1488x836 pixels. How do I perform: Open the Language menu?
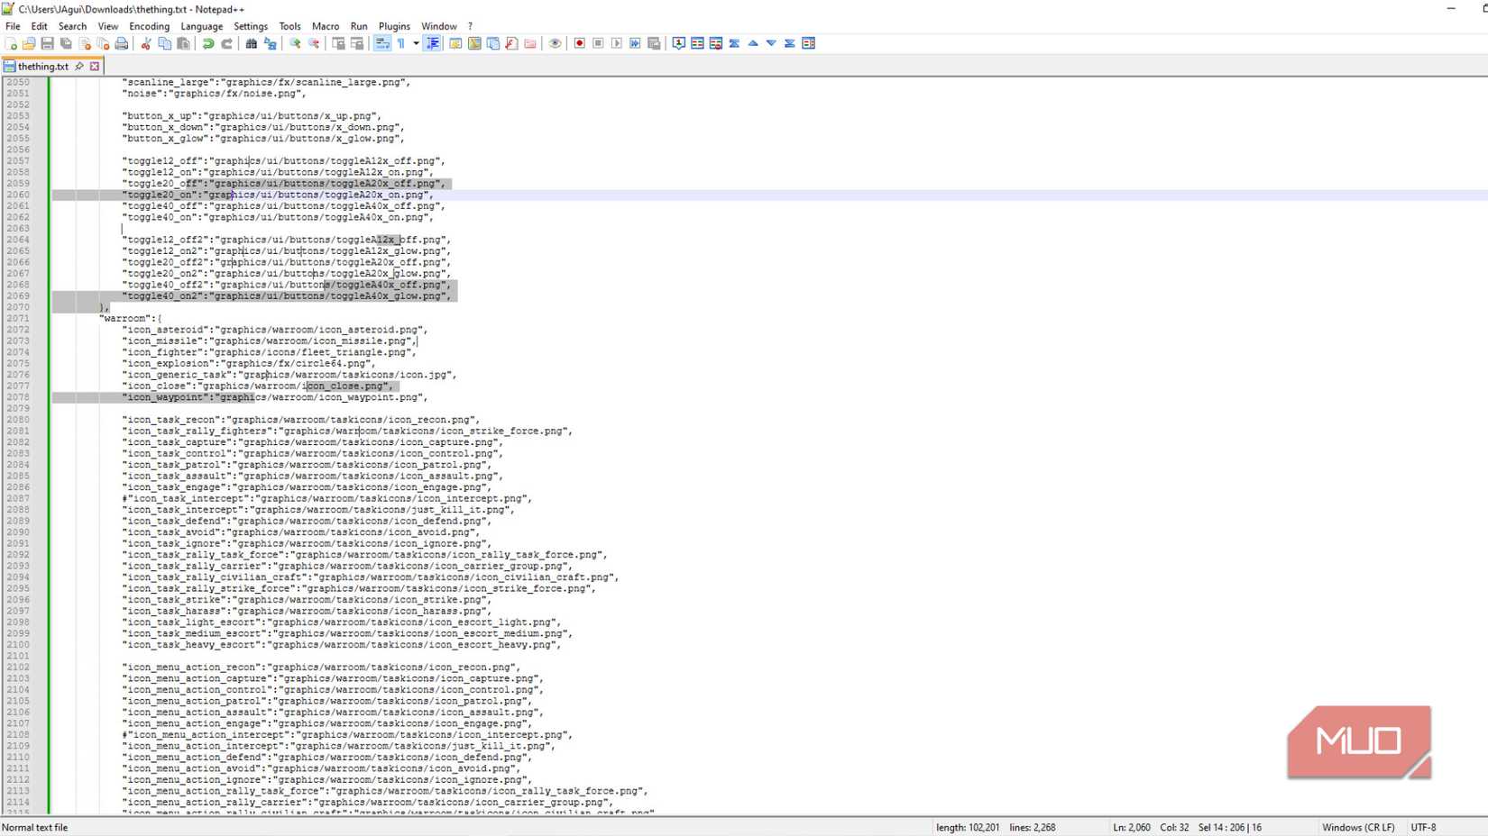[x=201, y=26]
